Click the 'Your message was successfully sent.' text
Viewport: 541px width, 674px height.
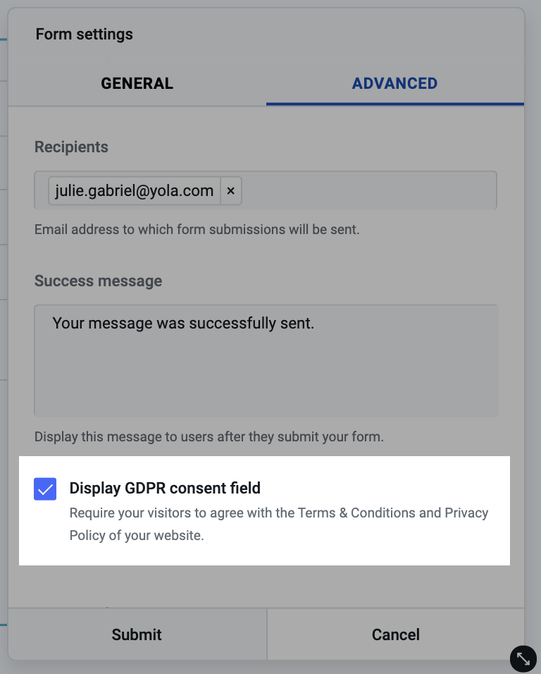(183, 323)
